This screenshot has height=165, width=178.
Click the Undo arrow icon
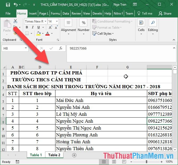pyautogui.click(x=16, y=5)
